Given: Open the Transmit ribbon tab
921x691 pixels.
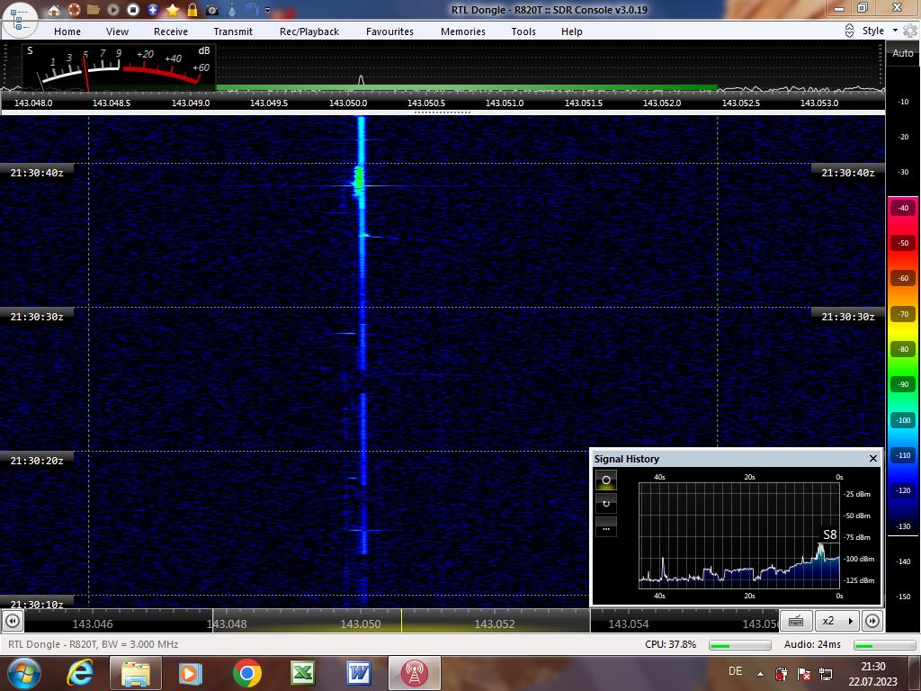Looking at the screenshot, I should click(x=233, y=31).
